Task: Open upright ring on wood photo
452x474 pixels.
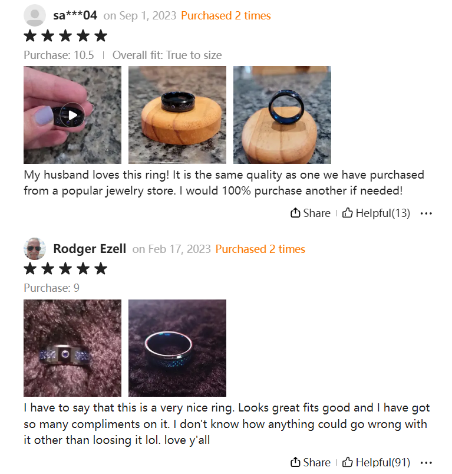Action: pos(282,115)
